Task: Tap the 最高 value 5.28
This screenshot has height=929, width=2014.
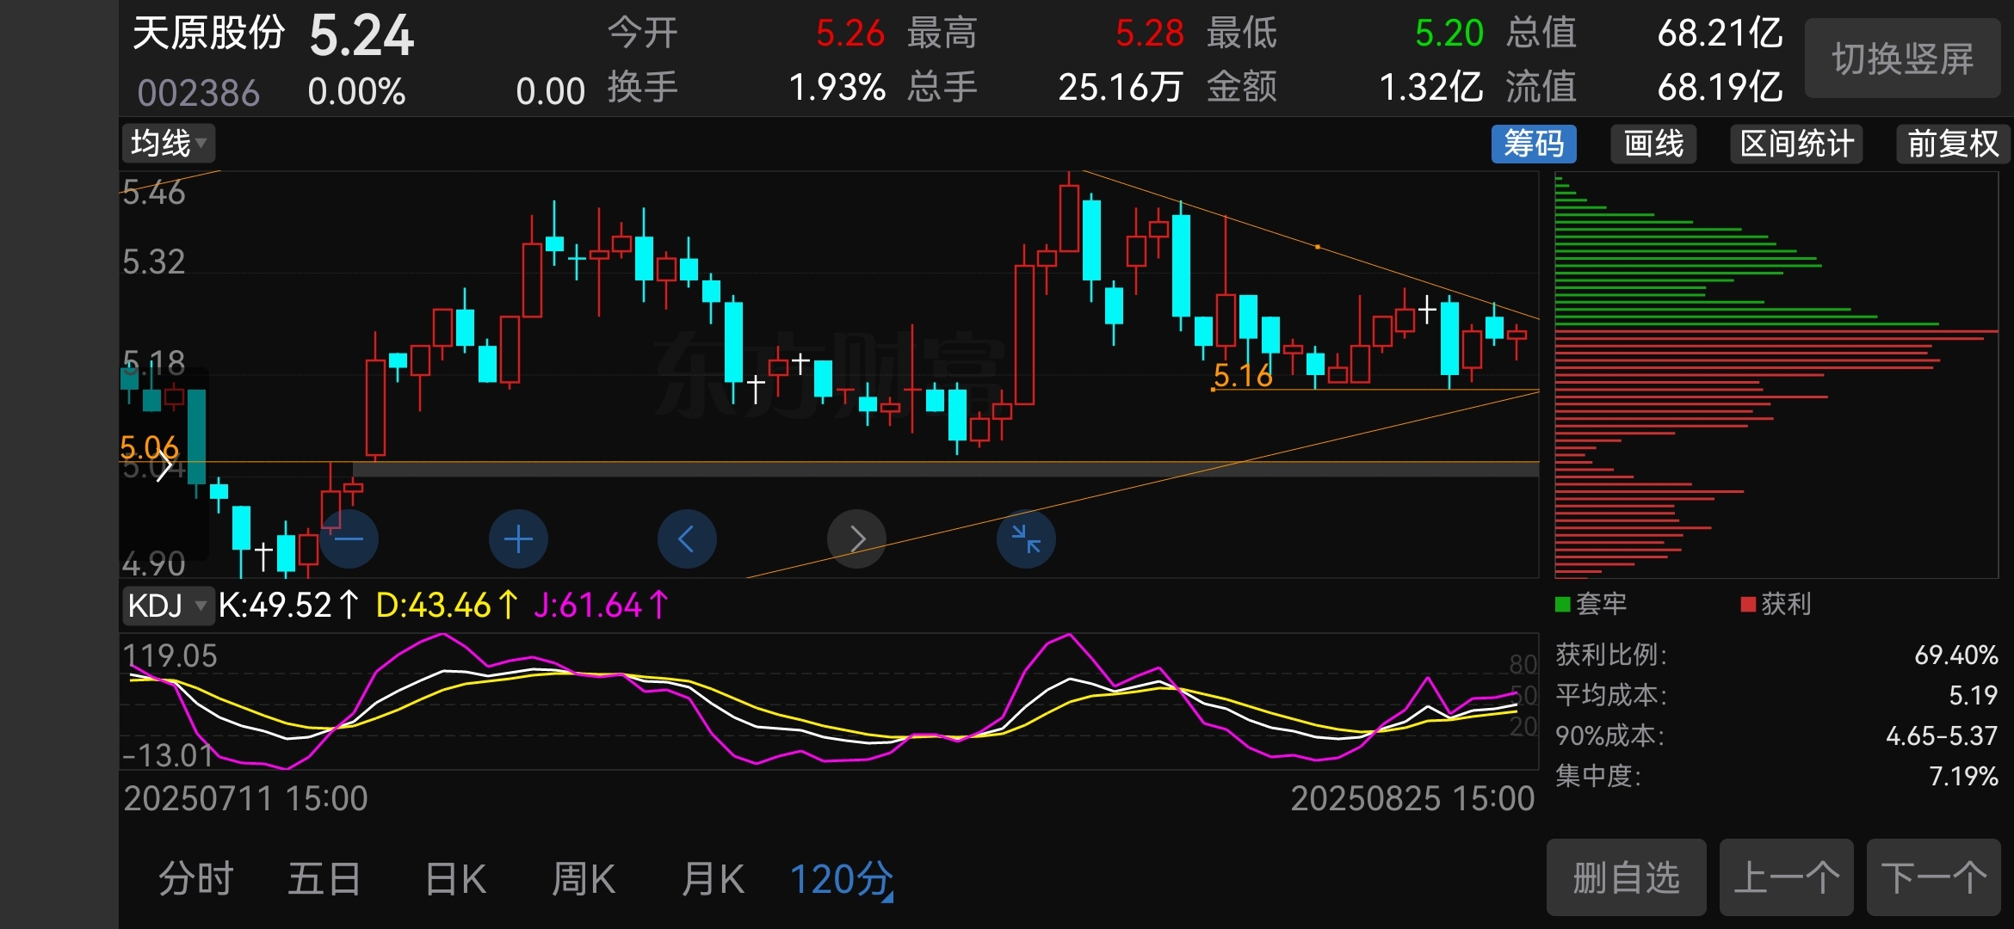Action: pos(1149,34)
